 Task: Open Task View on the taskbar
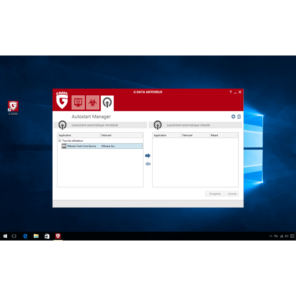(x=14, y=236)
